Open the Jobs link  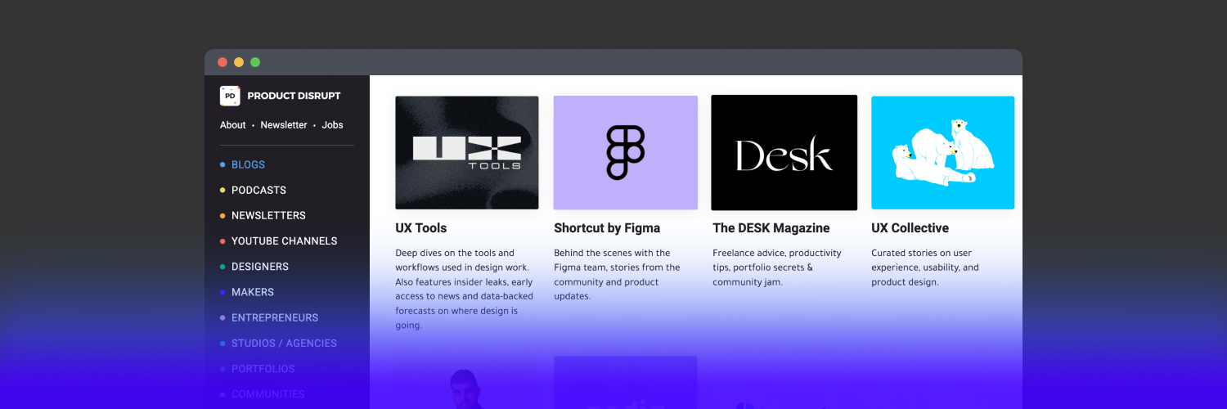click(332, 125)
